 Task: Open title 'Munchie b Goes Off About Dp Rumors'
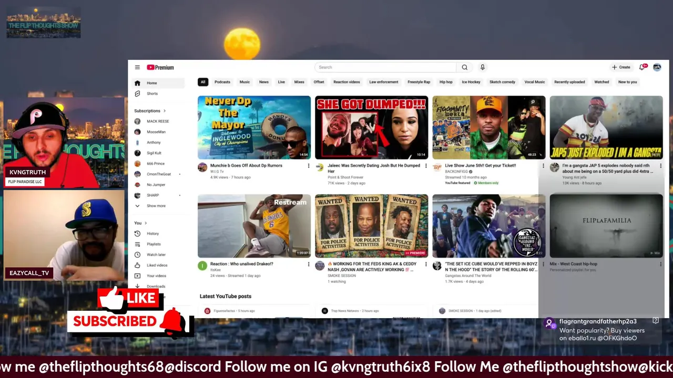pyautogui.click(x=246, y=165)
